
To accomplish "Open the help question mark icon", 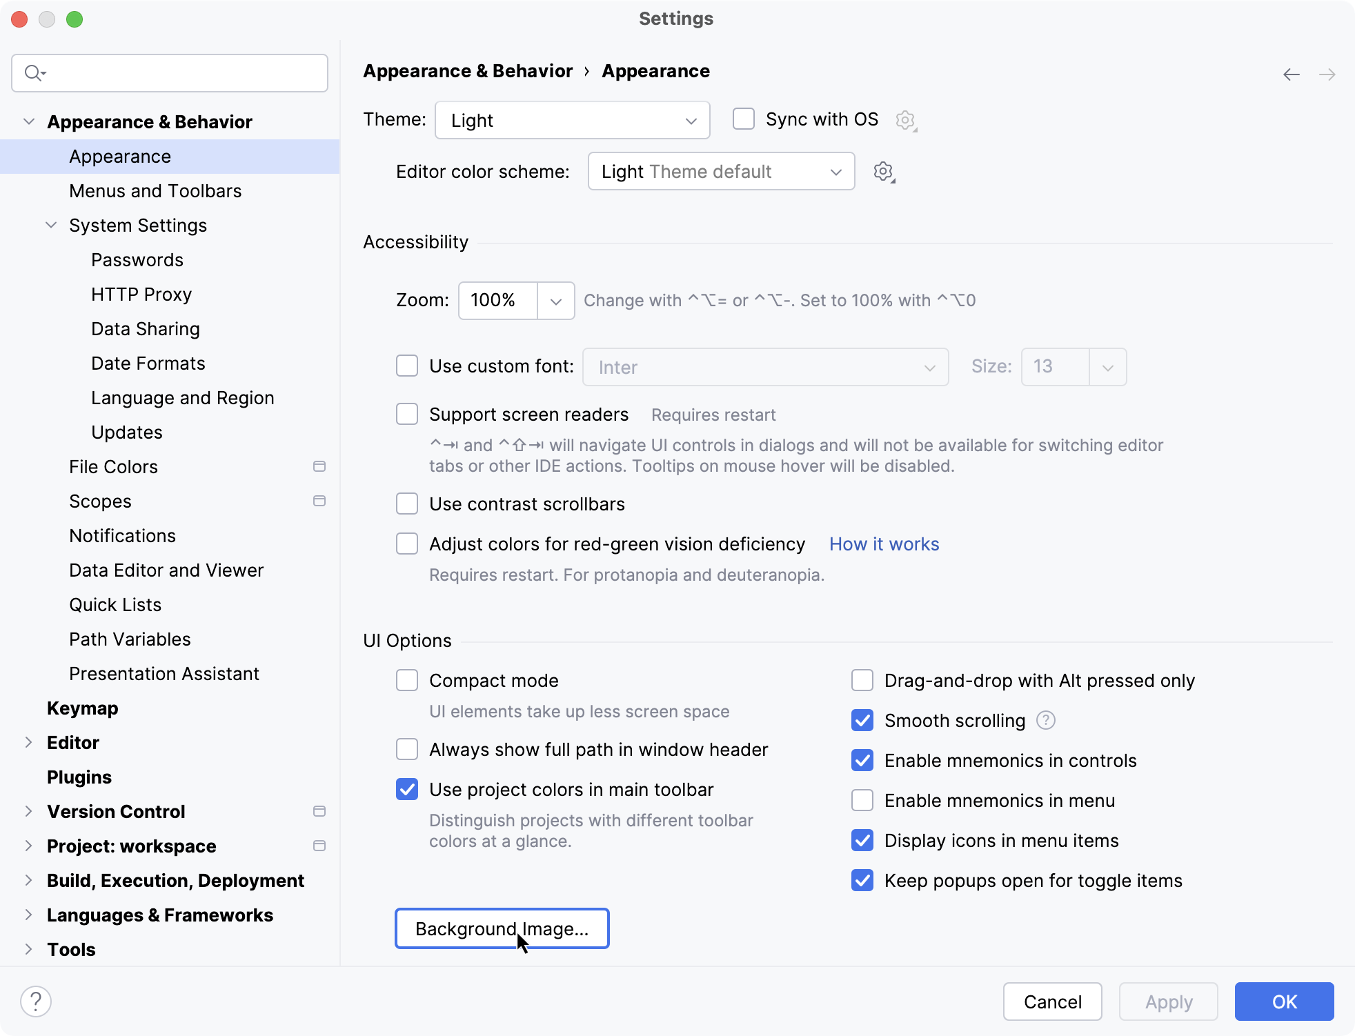I will 37,1000.
